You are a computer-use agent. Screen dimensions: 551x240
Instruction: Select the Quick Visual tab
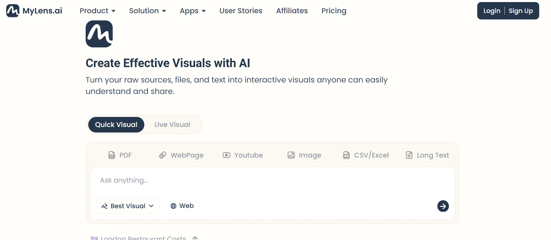point(116,125)
